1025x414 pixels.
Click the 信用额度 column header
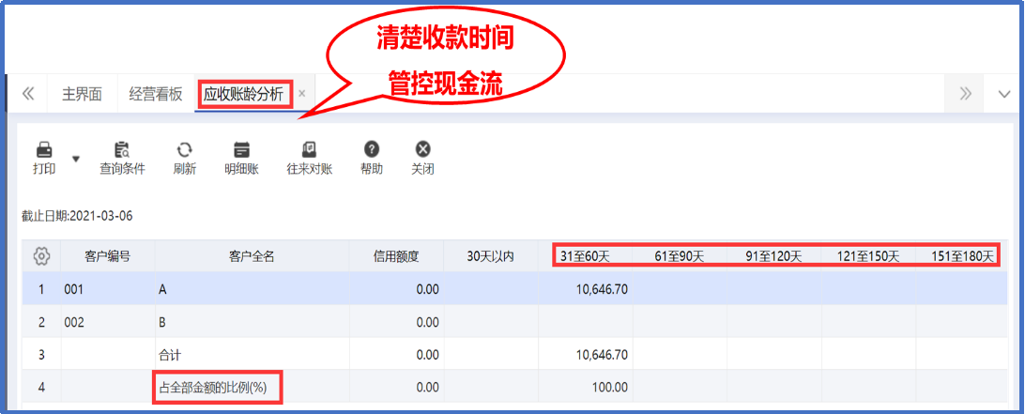pyautogui.click(x=396, y=256)
